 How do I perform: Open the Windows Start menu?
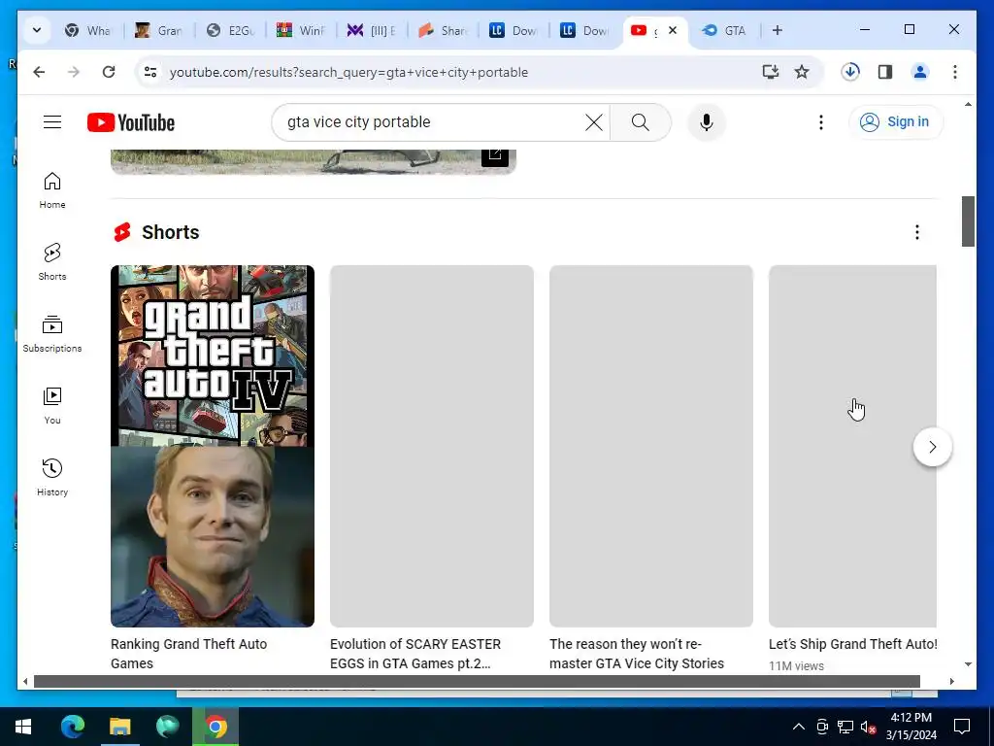tap(23, 727)
